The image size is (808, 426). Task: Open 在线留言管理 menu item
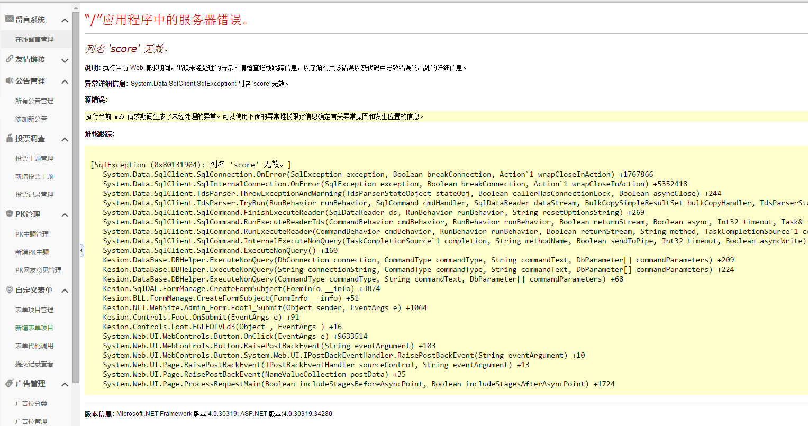(x=34, y=39)
